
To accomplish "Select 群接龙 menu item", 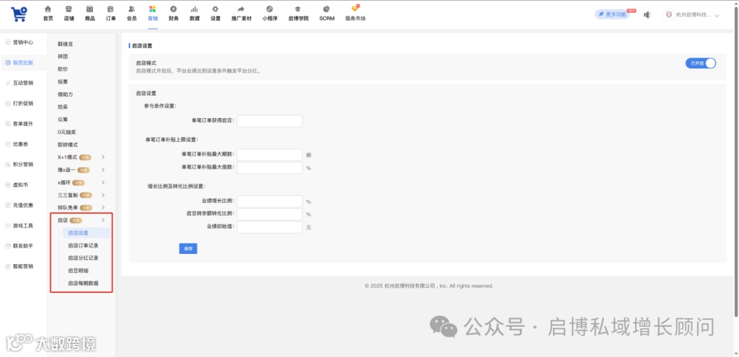I will coord(66,44).
